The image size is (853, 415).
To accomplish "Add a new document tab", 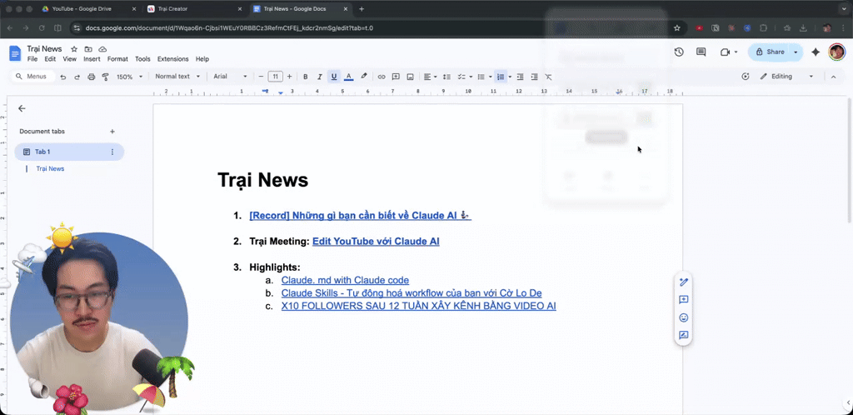I will (x=112, y=131).
